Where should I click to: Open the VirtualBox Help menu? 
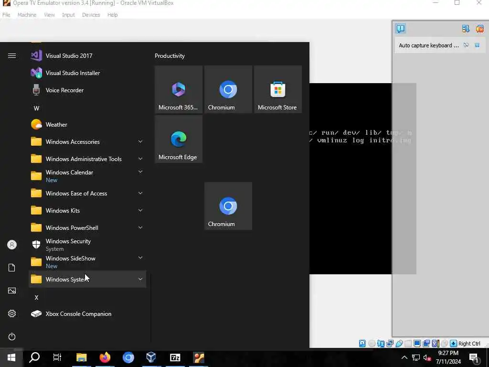click(113, 15)
